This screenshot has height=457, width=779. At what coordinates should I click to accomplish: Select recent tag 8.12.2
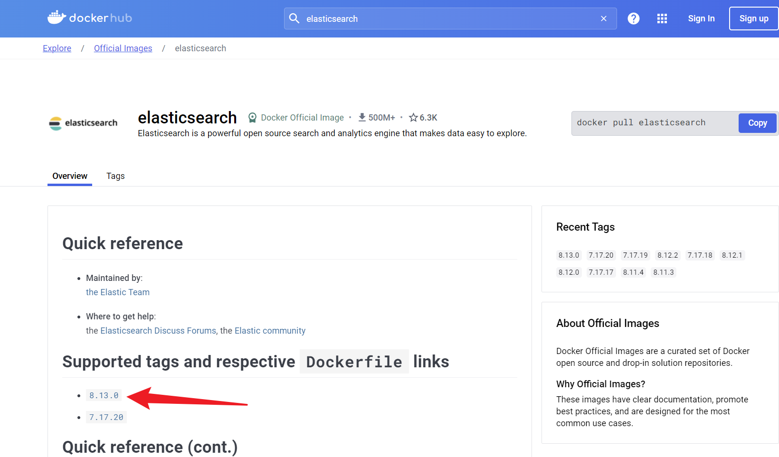pos(667,255)
